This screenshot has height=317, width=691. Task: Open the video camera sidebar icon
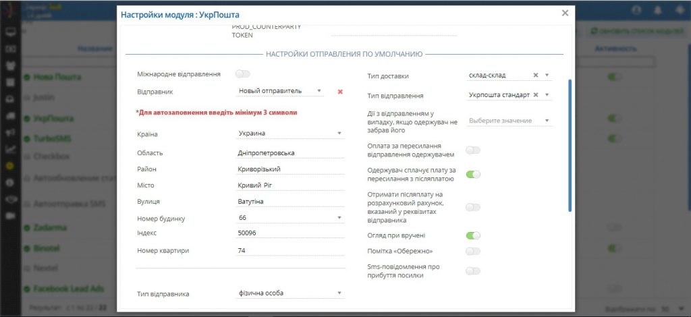[11, 216]
